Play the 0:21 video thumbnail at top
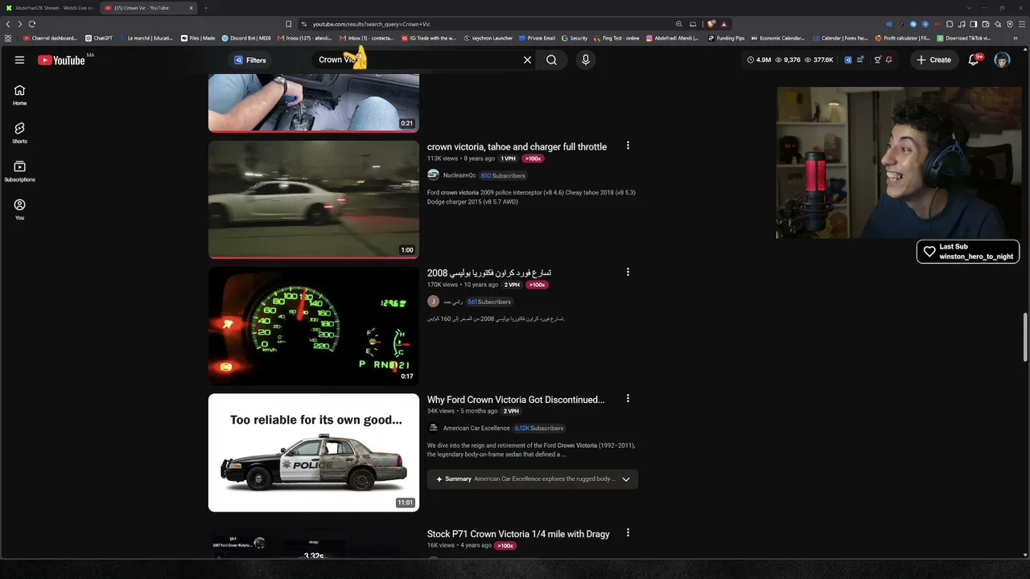 (314, 104)
